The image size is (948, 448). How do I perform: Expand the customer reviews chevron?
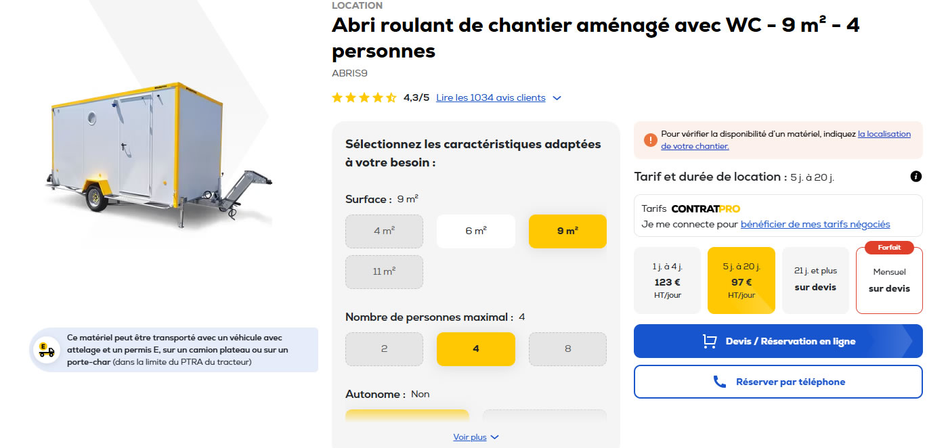(557, 98)
